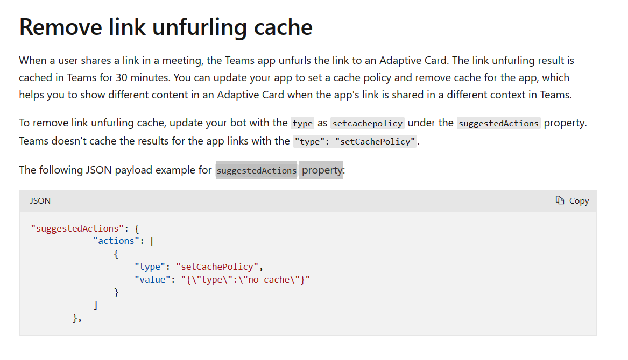This screenshot has width=628, height=360.
Task: Select the closing bracket of the actions array
Action: coord(96,305)
